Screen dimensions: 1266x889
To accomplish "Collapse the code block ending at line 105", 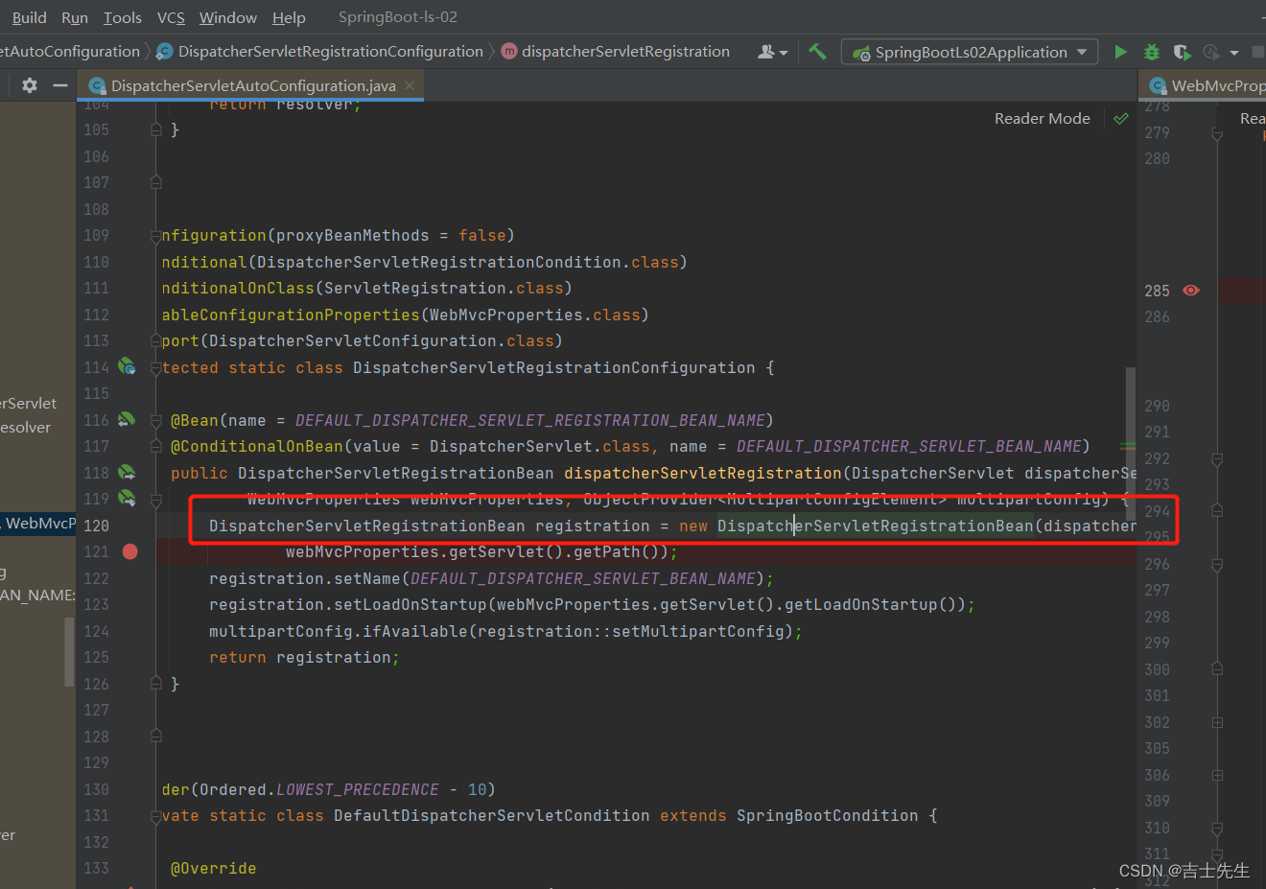I will (x=155, y=129).
